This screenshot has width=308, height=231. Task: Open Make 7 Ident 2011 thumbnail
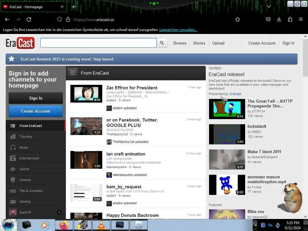[227, 159]
